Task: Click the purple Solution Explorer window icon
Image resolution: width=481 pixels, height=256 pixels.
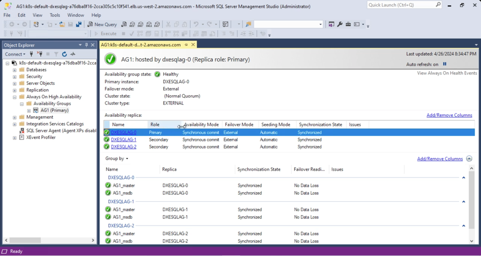Action: 331,24
